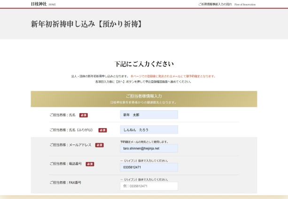Select the 電話番号 phone number input field

coord(149,167)
